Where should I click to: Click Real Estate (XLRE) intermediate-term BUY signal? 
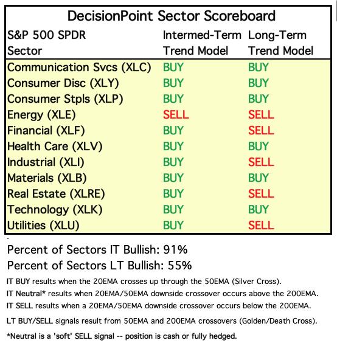[x=173, y=194]
